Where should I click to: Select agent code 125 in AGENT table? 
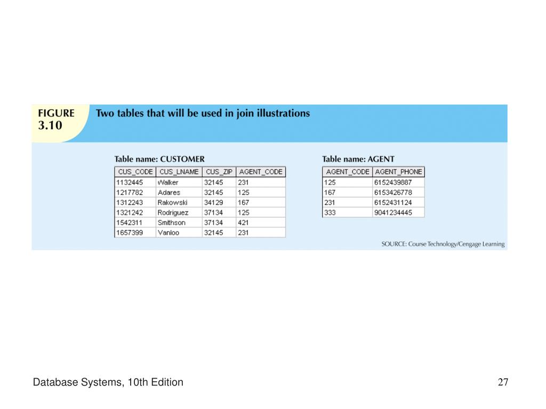point(348,182)
